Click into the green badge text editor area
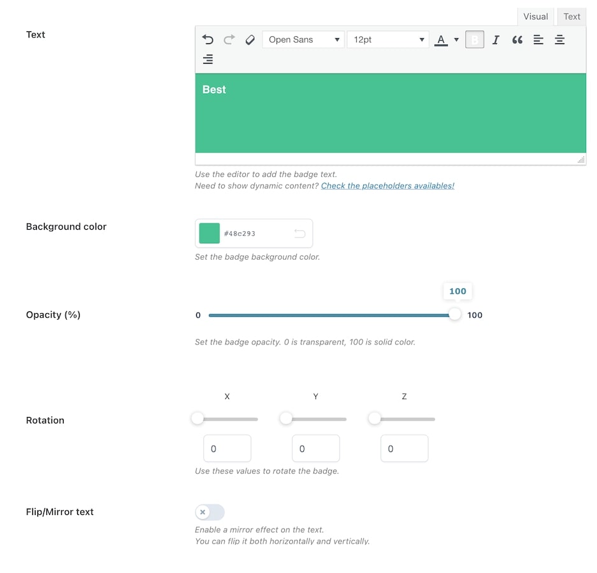Viewport: 597px width, 573px height. 391,113
